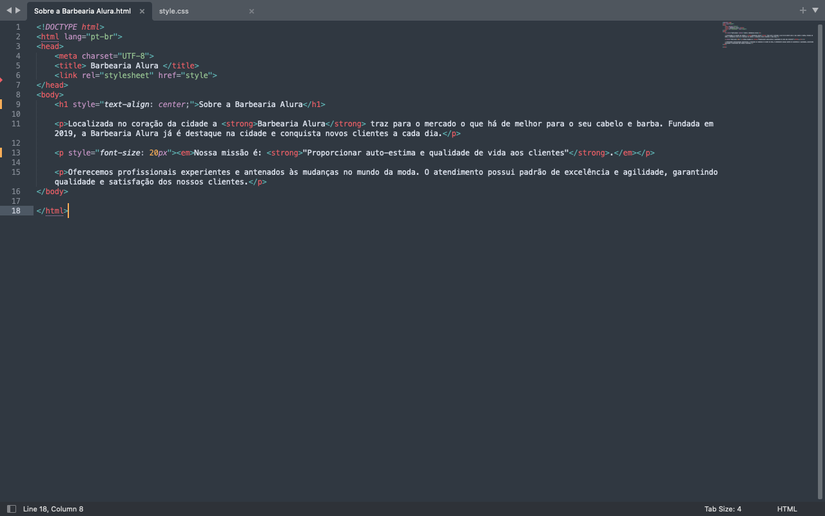825x516 pixels.
Task: Toggle the side bar panel icon
Action: (11, 509)
